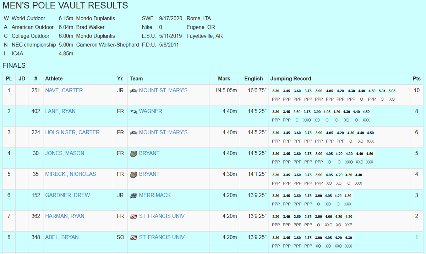Click the English column header
The width and height of the screenshot is (426, 254).
coord(253,79)
